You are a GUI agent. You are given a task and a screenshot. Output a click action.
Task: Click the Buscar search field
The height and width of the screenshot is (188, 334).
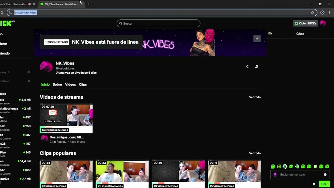(158, 23)
